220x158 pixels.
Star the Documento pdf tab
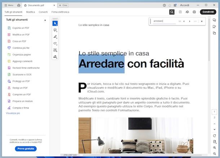click(x=25, y=5)
